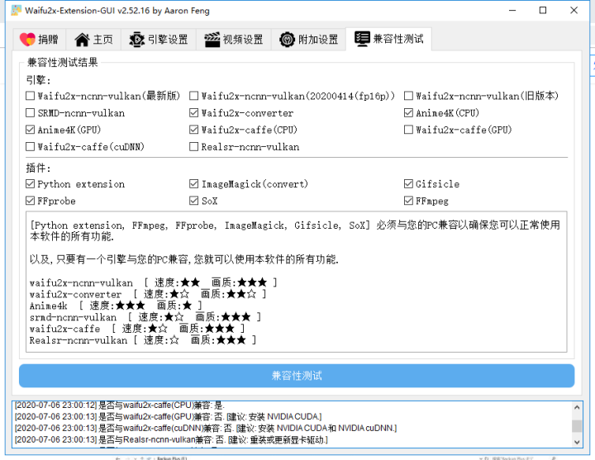This screenshot has width=595, height=460.
Task: Go to the 视频设置 tab
Action: point(234,40)
